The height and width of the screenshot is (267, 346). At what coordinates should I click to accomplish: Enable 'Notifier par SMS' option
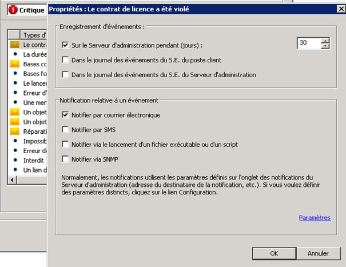point(66,130)
